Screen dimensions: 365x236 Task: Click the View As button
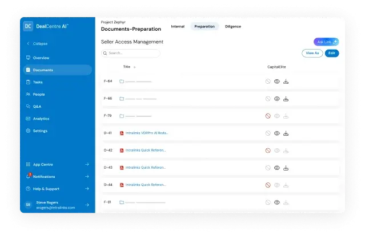click(x=312, y=53)
